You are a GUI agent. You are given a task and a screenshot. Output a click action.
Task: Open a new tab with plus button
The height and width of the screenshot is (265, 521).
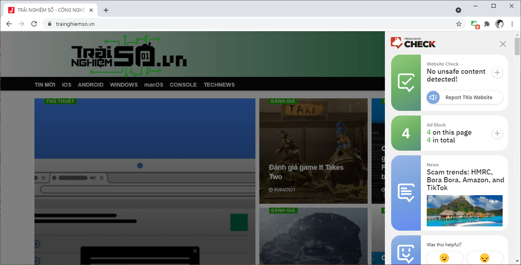[106, 10]
